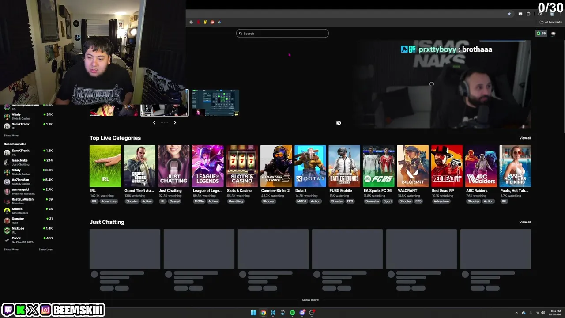Expand following list with upper Show More
The image size is (565, 318).
pos(11,136)
